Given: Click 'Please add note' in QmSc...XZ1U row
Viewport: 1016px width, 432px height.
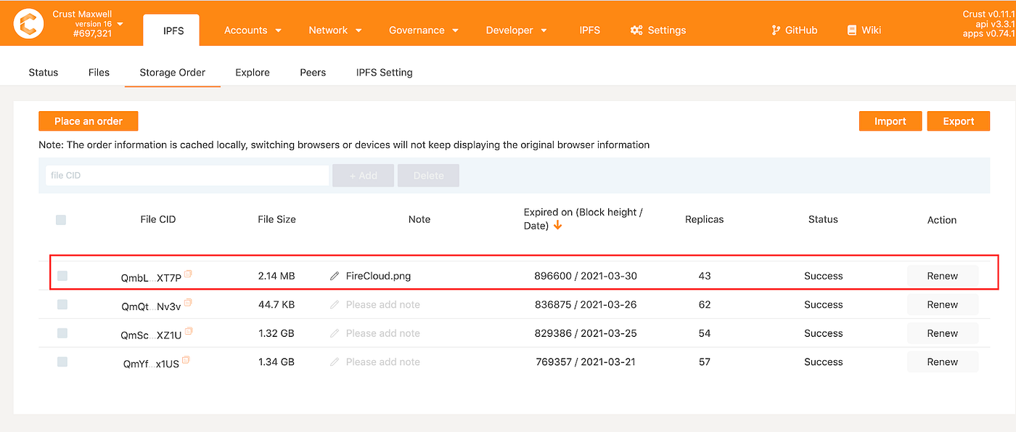Looking at the screenshot, I should coord(383,333).
